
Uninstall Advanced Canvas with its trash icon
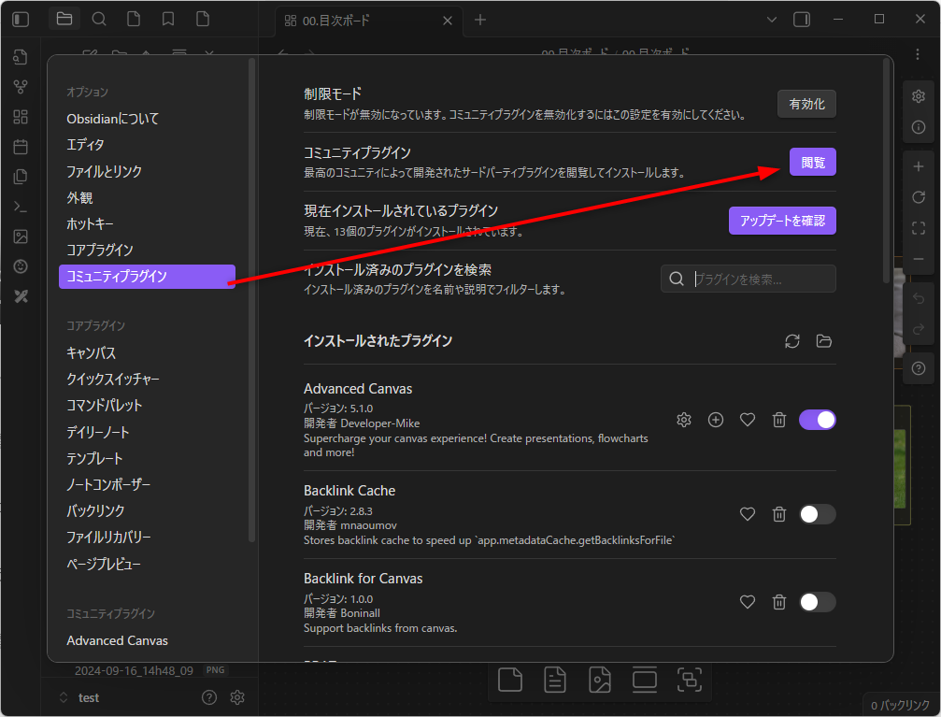(779, 420)
